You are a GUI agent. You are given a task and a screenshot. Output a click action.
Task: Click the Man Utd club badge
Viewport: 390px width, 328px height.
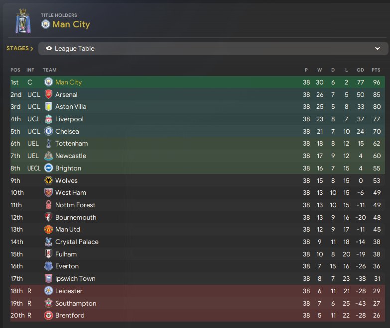48,230
